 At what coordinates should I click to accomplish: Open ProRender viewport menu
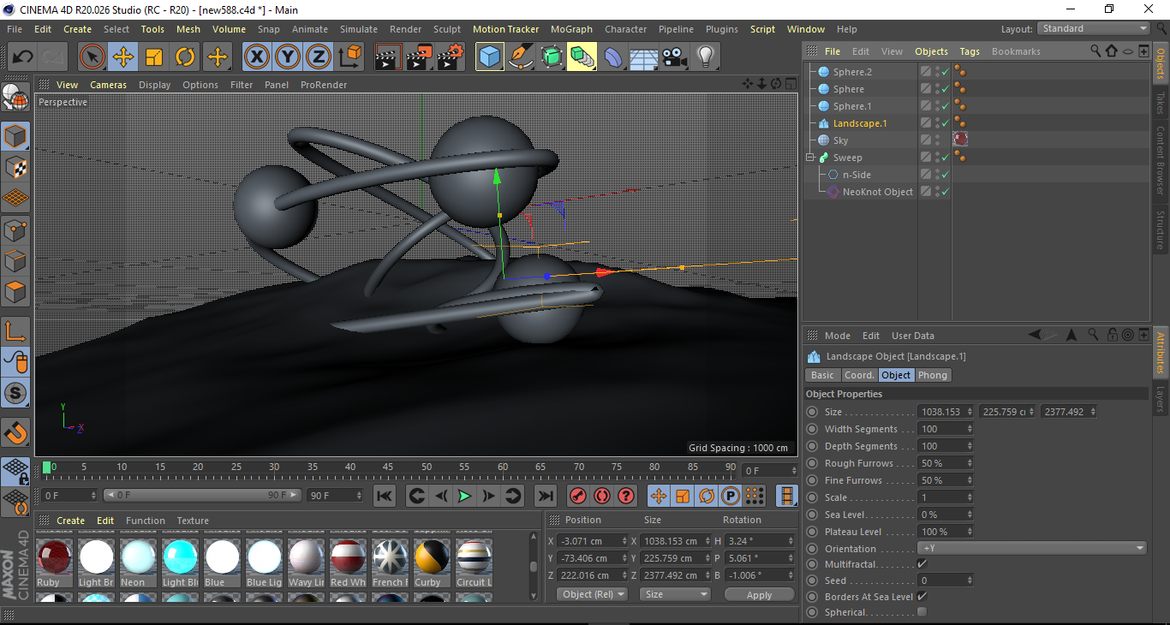324,85
